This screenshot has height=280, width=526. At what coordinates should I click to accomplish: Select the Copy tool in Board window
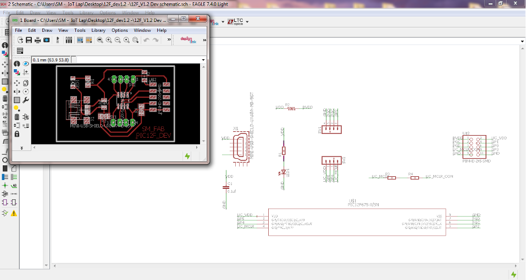click(25, 83)
